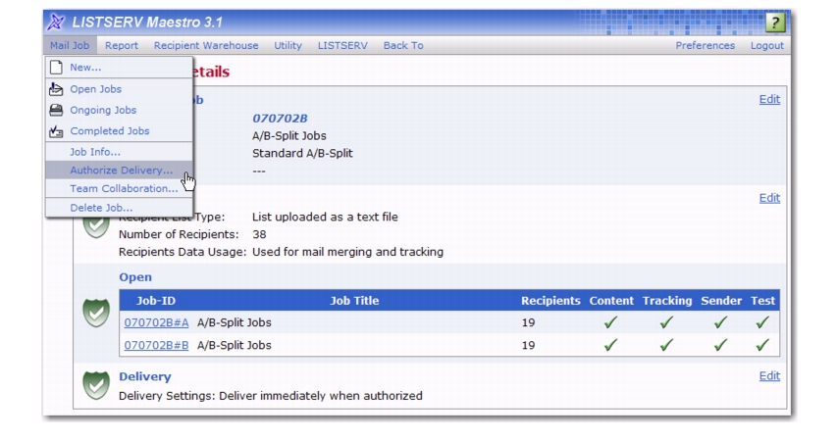Click Test checkmark for job 070702B#A
The height and width of the screenshot is (440, 837).
coord(762,322)
